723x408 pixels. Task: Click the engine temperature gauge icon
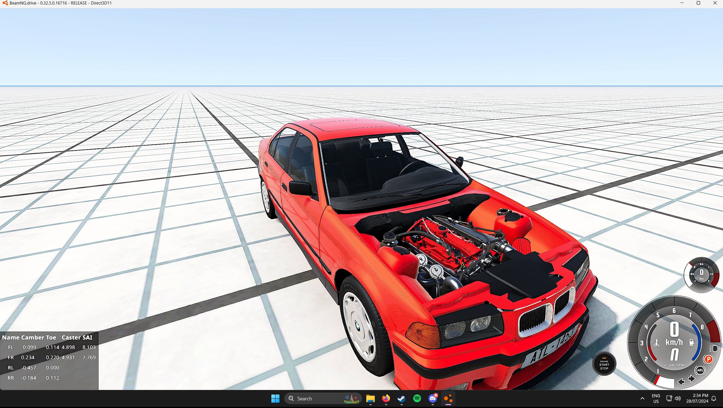coord(657,342)
